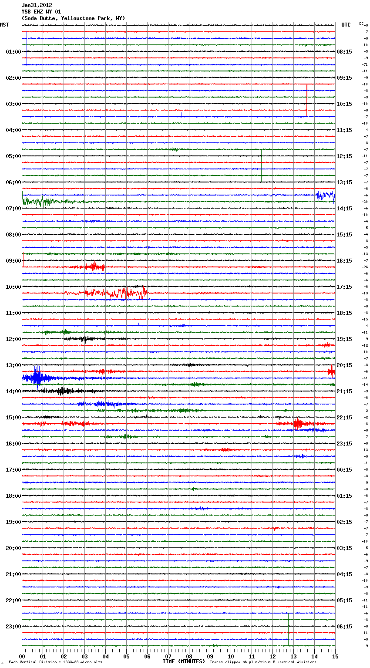The image size is (370, 668).
Task: Click the MST time zone label
Action: (4, 25)
